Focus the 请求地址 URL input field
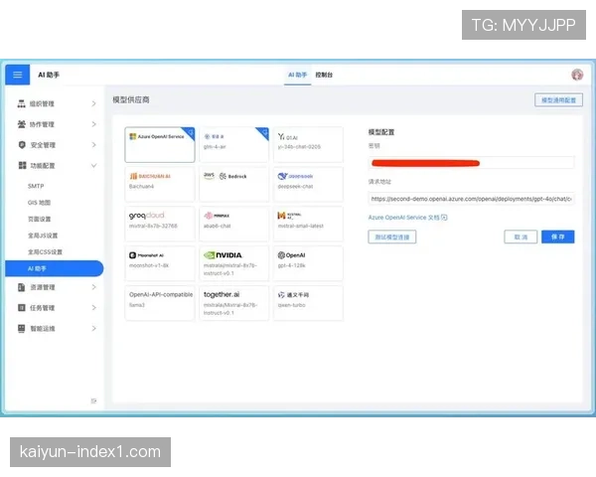596x477 pixels. coord(471,199)
